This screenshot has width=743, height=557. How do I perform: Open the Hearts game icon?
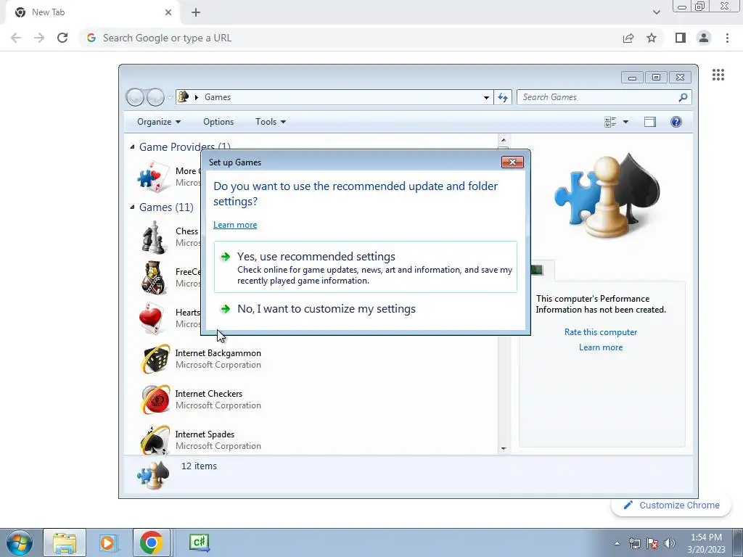pyautogui.click(x=152, y=318)
